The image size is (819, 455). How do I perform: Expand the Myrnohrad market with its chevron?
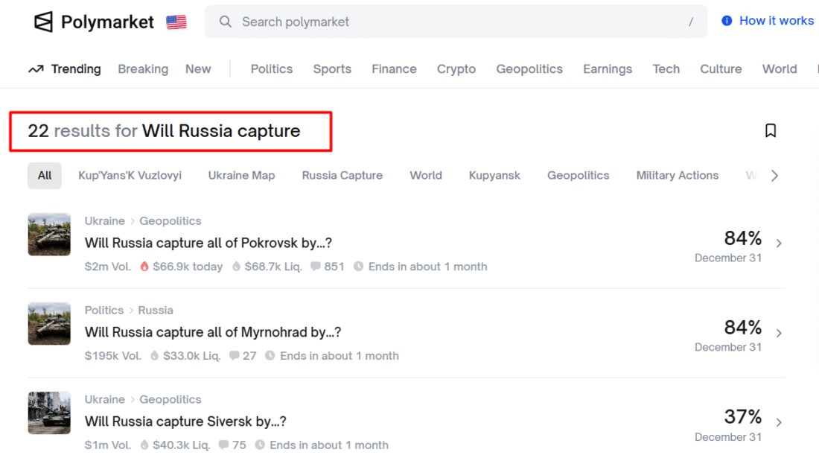pos(779,333)
